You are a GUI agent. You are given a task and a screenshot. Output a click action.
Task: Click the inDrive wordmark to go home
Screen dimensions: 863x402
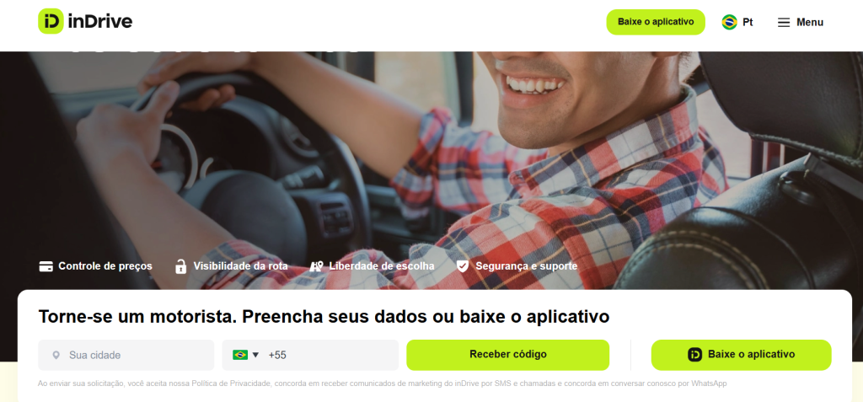coord(100,21)
